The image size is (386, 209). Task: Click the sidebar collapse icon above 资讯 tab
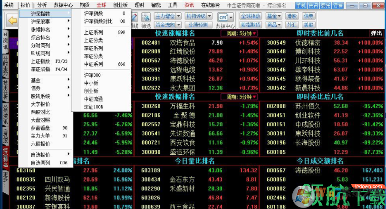tap(5, 33)
